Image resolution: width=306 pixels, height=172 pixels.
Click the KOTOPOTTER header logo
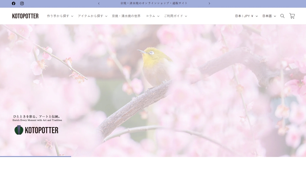click(x=25, y=16)
